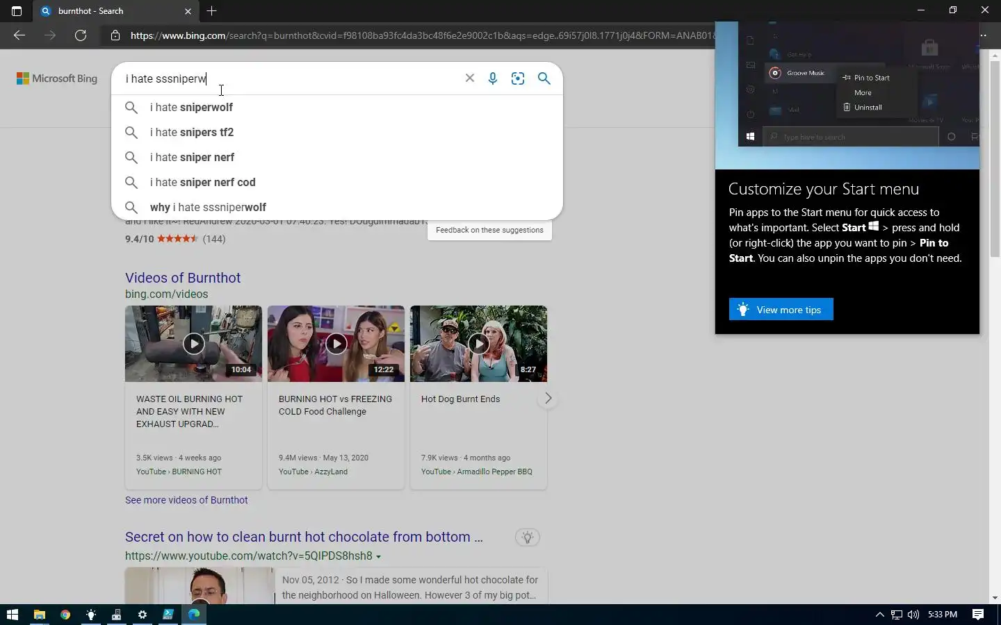
Task: View site security lock information
Action: click(115, 35)
